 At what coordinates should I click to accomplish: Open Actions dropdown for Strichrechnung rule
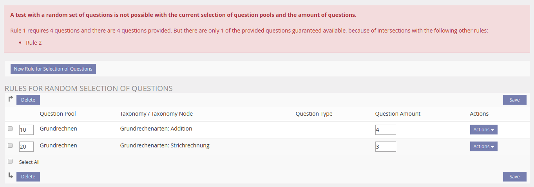coord(483,147)
